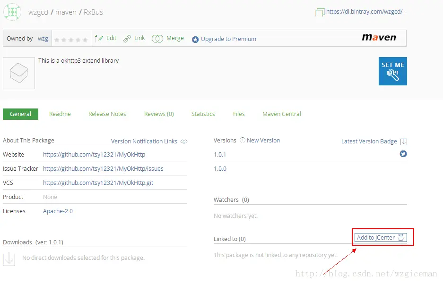Viewport: 443px width, 283px height.
Task: Click the Link chain icon
Action: point(127,38)
